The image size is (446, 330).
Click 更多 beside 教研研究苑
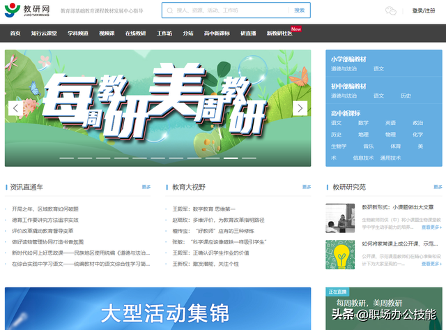[x=438, y=187]
